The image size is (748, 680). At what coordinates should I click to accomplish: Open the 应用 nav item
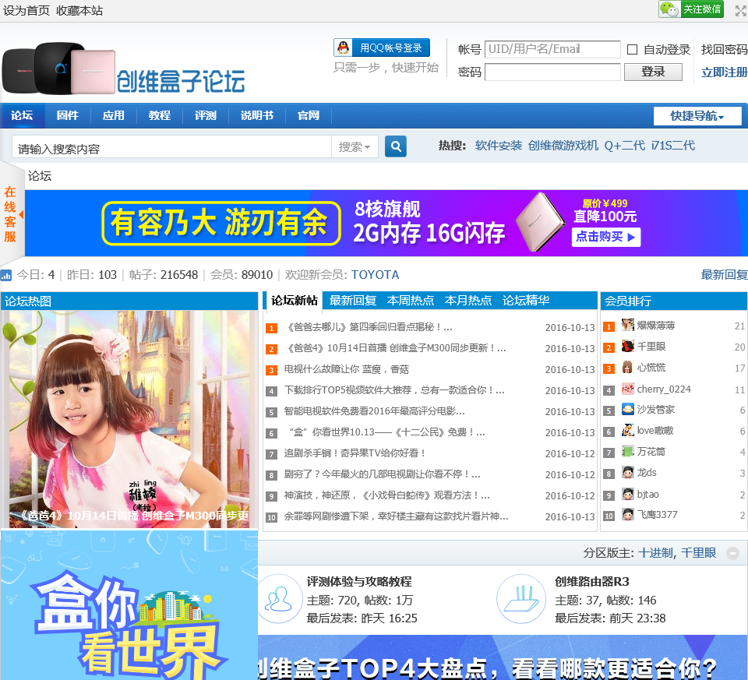point(114,115)
